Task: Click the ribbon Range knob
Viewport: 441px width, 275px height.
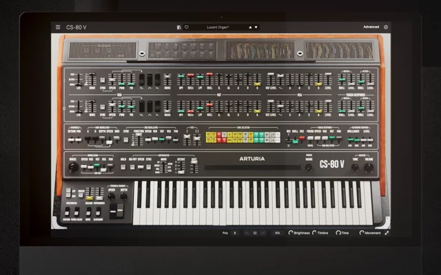Action: pos(309,168)
